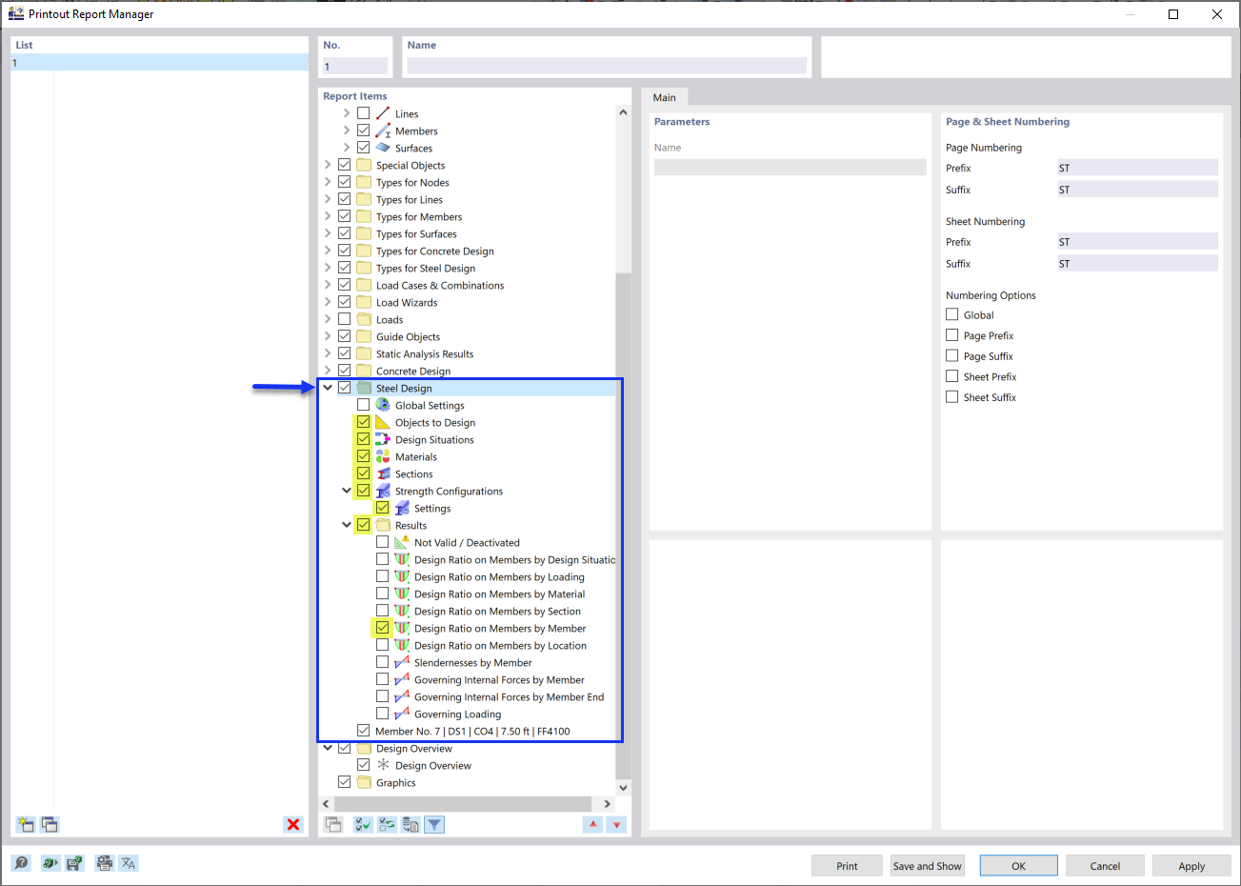Move selected report item up

[592, 824]
